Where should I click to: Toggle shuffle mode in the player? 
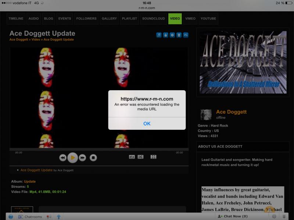point(140,157)
